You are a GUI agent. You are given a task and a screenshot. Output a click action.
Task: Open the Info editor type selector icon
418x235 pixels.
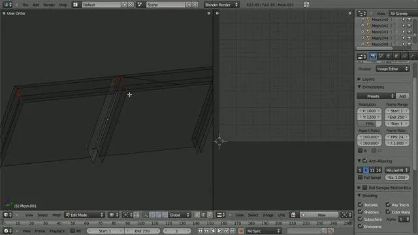tap(7, 5)
